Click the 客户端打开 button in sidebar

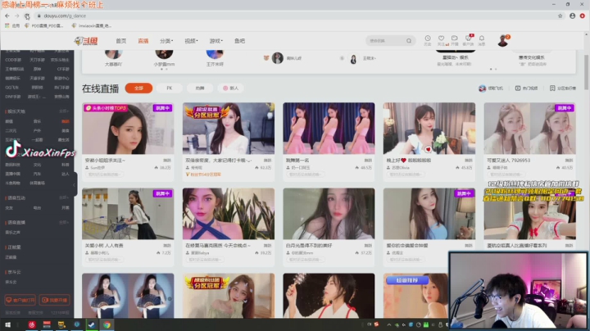(20, 300)
